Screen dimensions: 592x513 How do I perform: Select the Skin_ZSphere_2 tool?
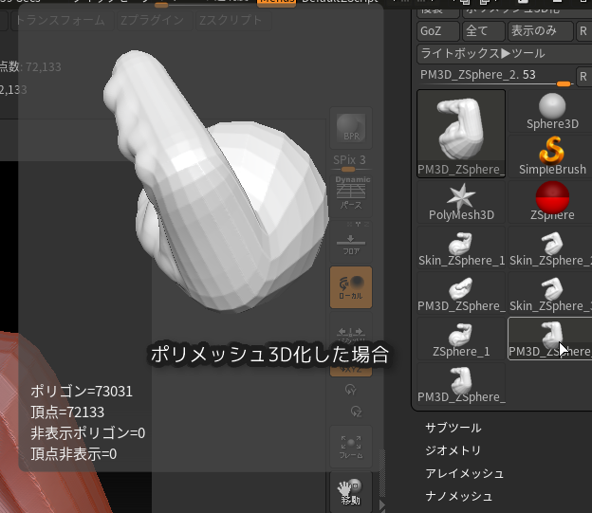(x=551, y=247)
